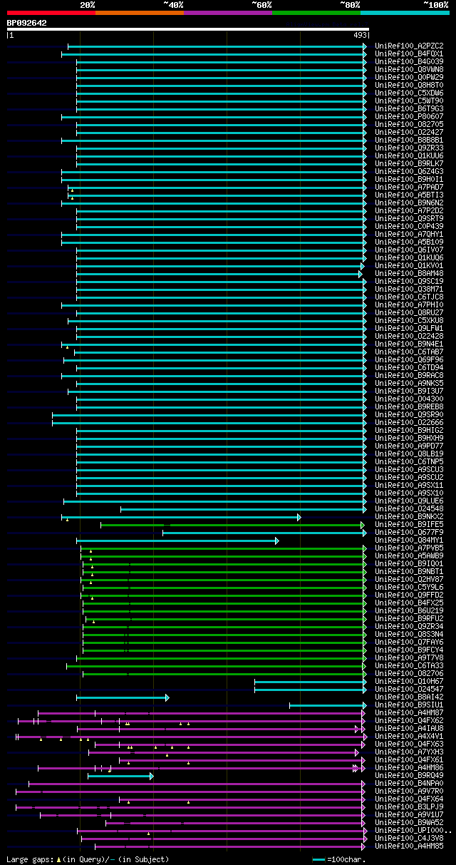Open hit UniRef100_P80607

click(x=409, y=116)
